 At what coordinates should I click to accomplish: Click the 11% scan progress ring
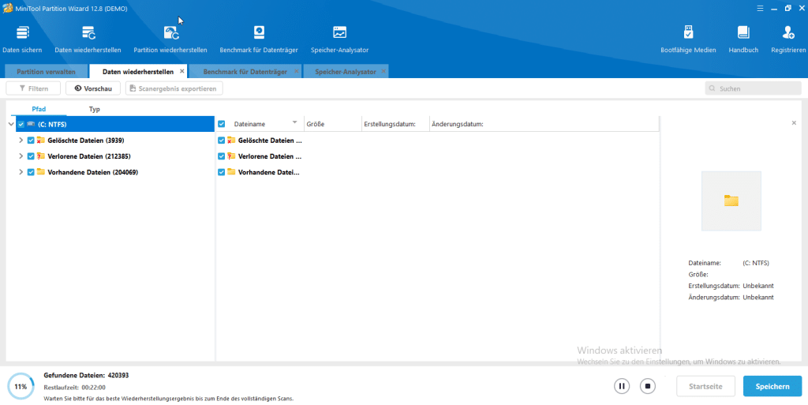21,387
